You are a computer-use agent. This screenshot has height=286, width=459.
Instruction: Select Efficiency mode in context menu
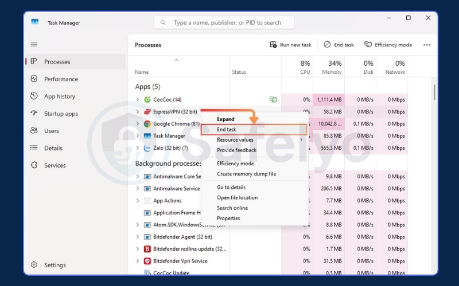235,164
